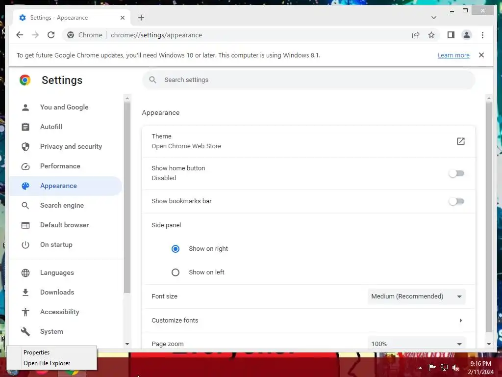Open Accessibility settings label

(x=59, y=312)
